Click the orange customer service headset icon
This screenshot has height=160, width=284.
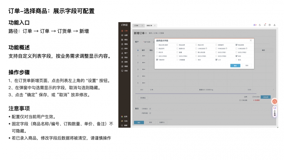tap(275, 101)
